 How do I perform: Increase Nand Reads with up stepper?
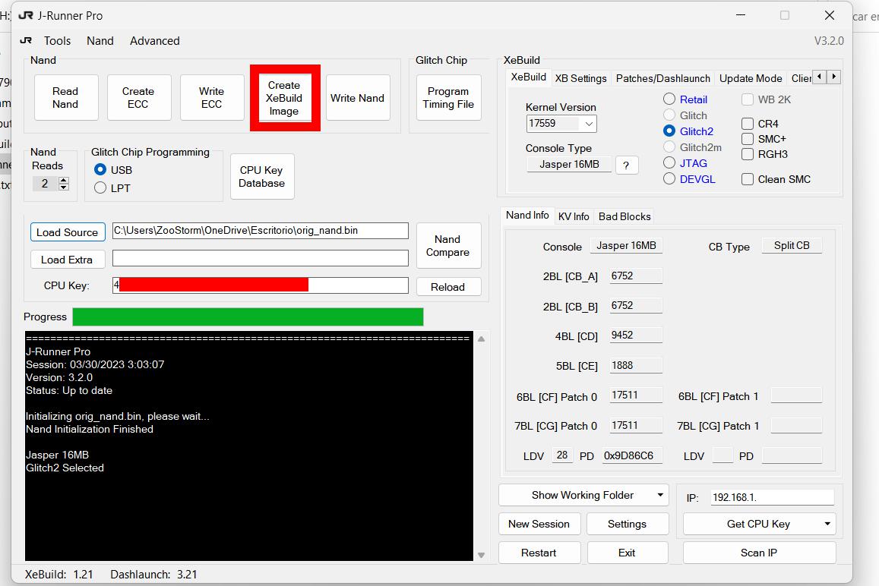click(x=64, y=180)
